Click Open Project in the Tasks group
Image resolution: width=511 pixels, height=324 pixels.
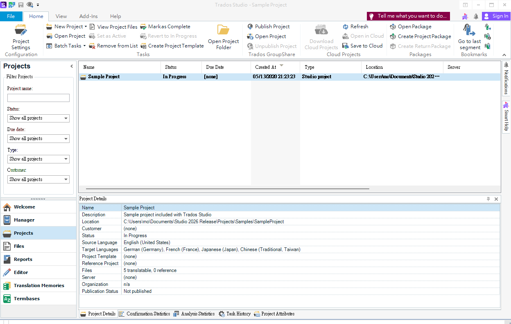pyautogui.click(x=66, y=36)
